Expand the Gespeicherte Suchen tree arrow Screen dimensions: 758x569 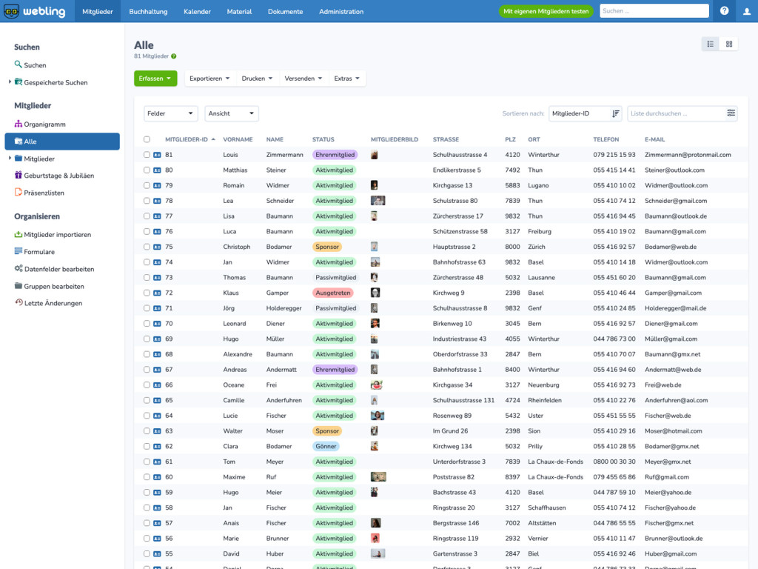click(x=10, y=81)
